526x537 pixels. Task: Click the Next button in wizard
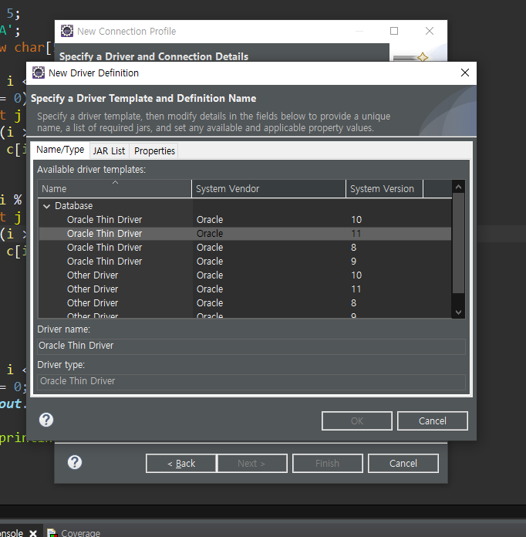coord(252,464)
